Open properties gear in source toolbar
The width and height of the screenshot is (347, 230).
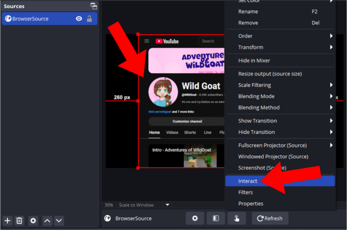click(x=195, y=219)
